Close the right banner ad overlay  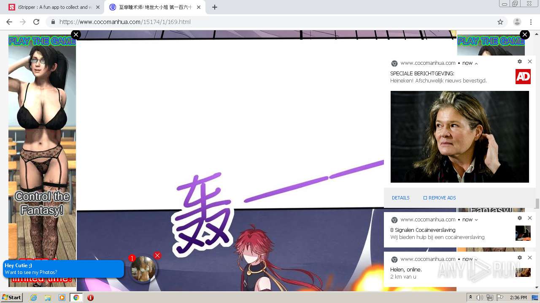pos(525,35)
